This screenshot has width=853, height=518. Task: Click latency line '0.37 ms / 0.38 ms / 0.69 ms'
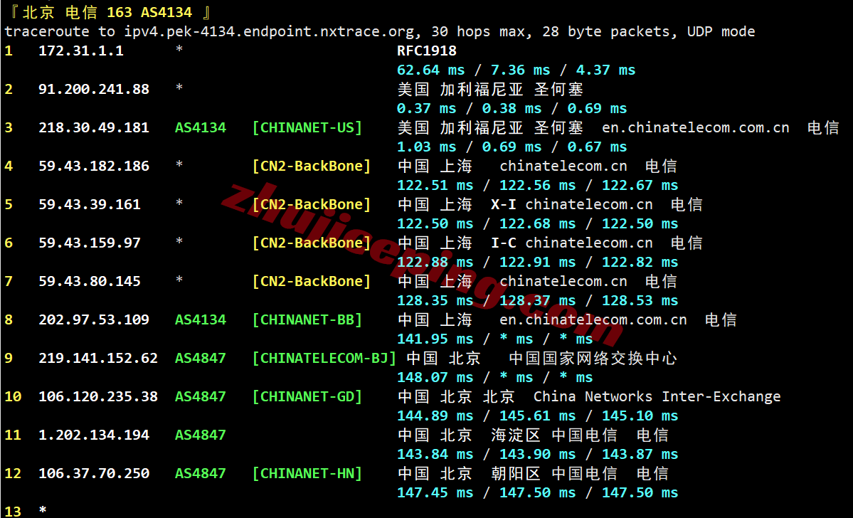(x=512, y=108)
